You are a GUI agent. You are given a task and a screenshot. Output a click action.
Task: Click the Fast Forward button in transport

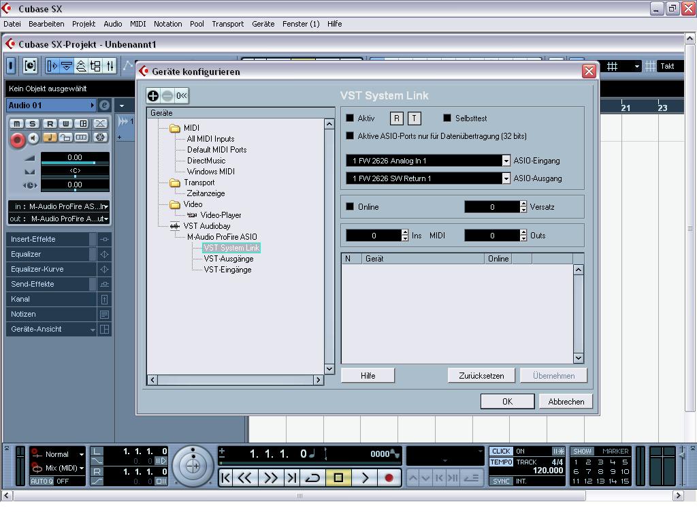tap(270, 478)
